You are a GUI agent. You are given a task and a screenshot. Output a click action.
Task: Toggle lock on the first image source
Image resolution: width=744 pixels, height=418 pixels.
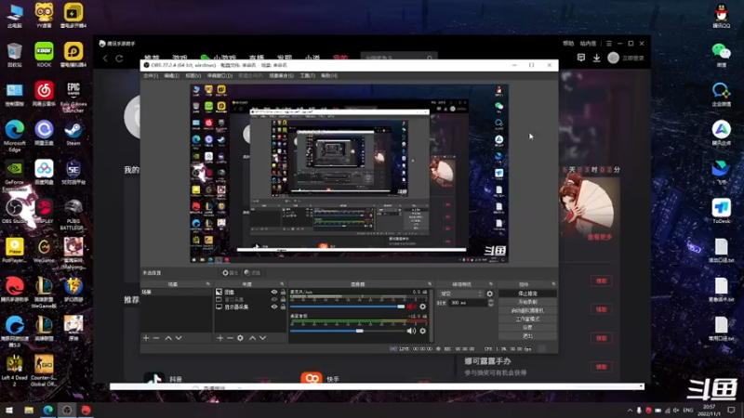[x=283, y=292]
